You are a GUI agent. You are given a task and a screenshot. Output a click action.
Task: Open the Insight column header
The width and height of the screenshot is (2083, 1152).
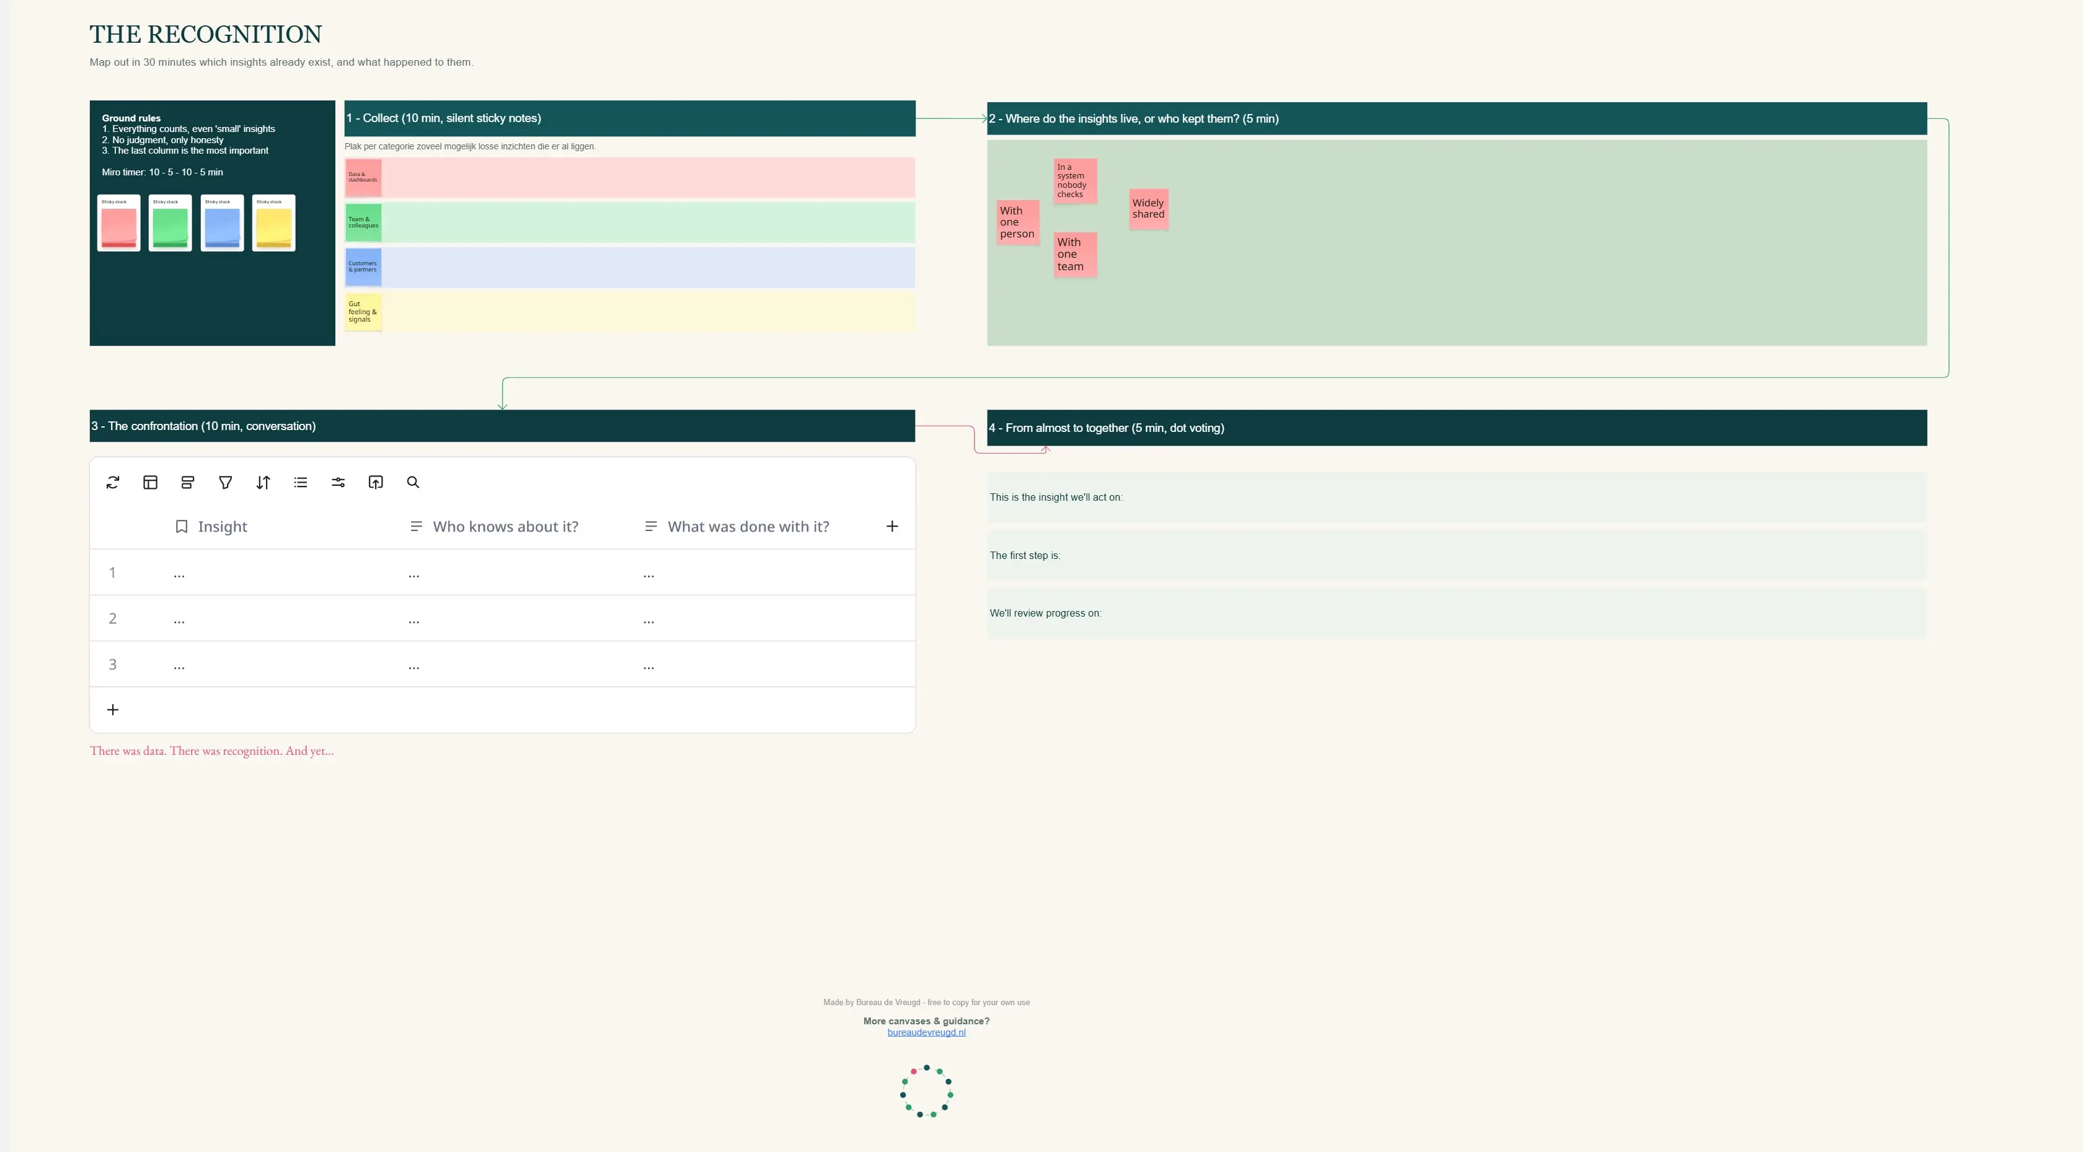coord(211,526)
